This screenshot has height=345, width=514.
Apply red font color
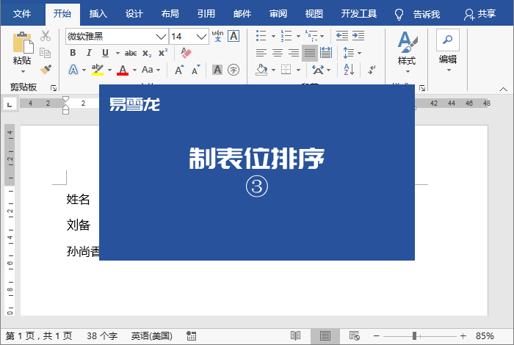123,70
